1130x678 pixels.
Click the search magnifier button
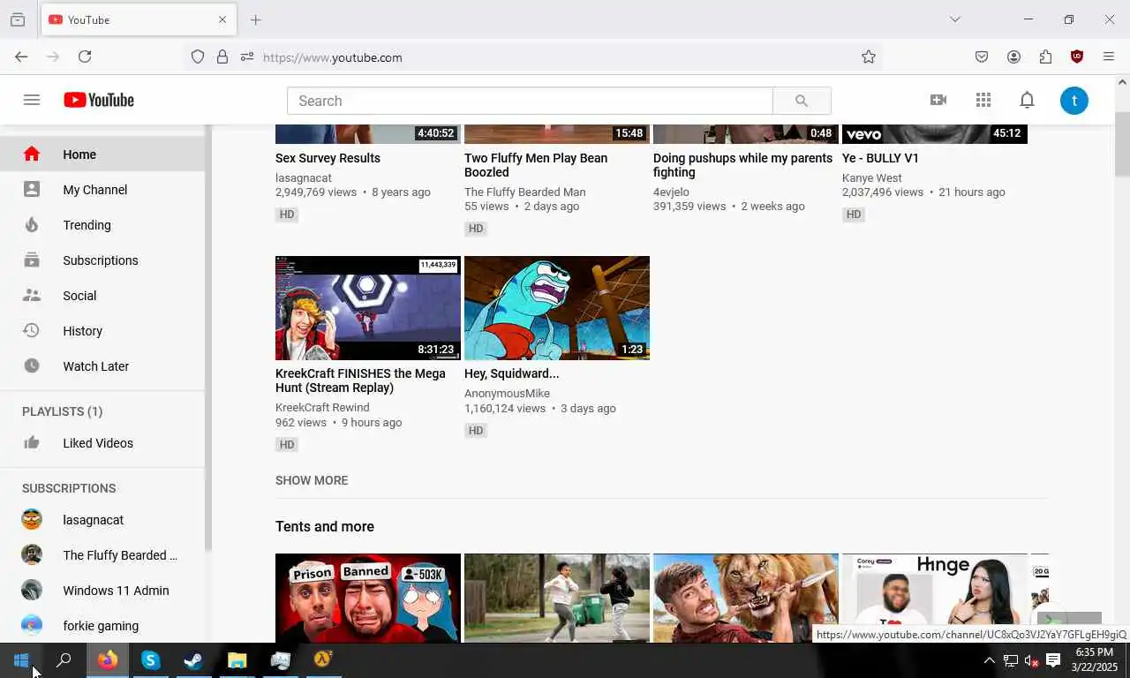[802, 101]
